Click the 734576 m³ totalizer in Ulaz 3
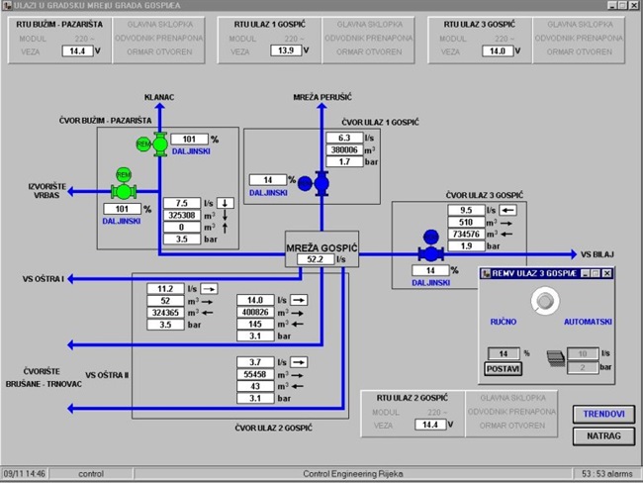 (x=467, y=234)
